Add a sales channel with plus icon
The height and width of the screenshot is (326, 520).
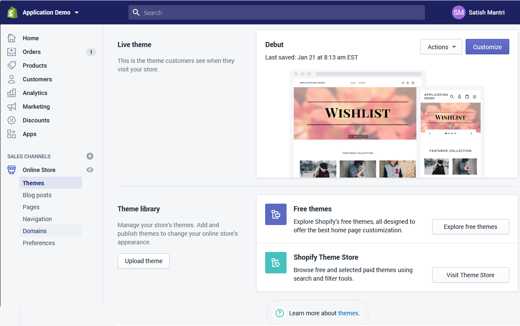pyautogui.click(x=90, y=156)
